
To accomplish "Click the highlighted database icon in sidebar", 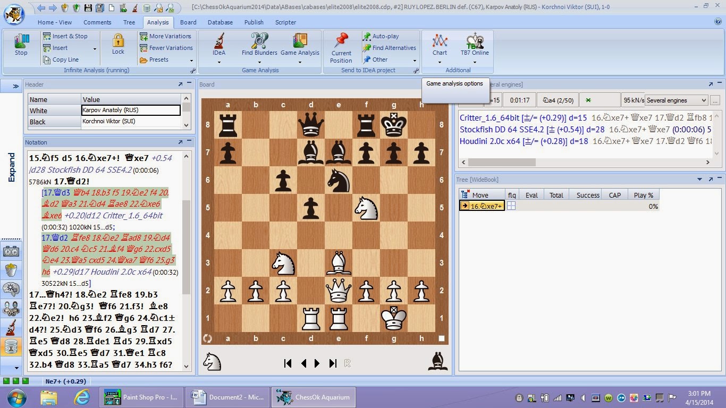I will point(11,346).
